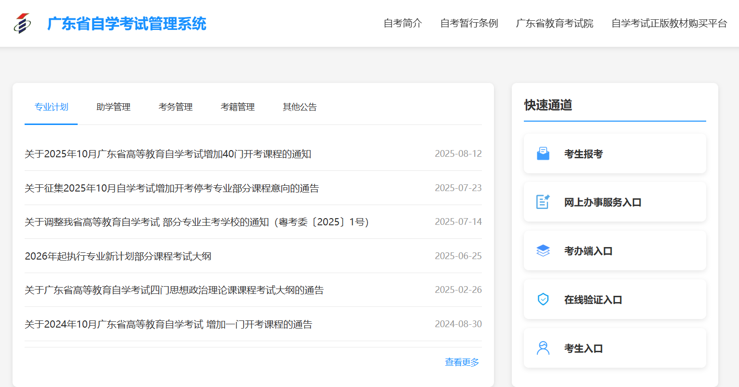Switch to the 其他公告 tab
The height and width of the screenshot is (387, 739).
pyautogui.click(x=299, y=107)
